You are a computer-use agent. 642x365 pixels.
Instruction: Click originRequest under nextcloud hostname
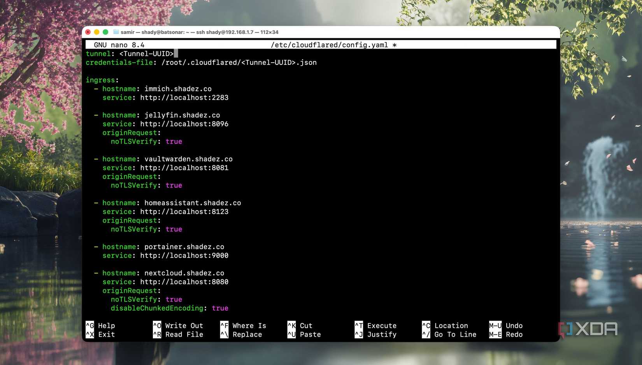click(130, 291)
